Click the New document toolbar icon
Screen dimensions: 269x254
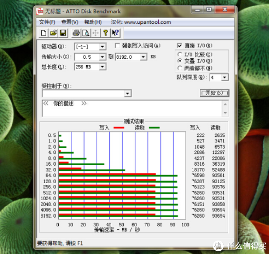43,33
